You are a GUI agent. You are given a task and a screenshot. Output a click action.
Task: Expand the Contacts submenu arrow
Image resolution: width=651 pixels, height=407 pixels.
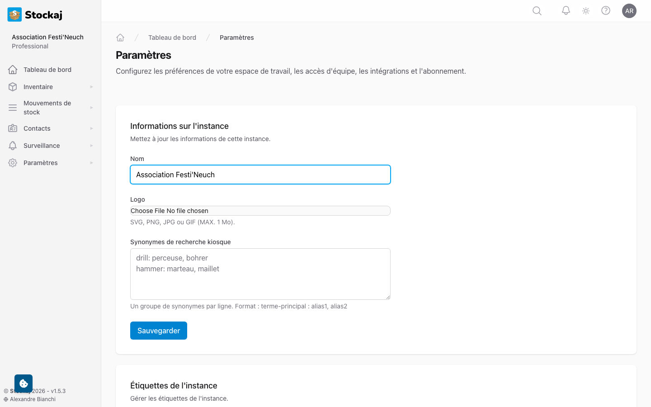click(91, 128)
